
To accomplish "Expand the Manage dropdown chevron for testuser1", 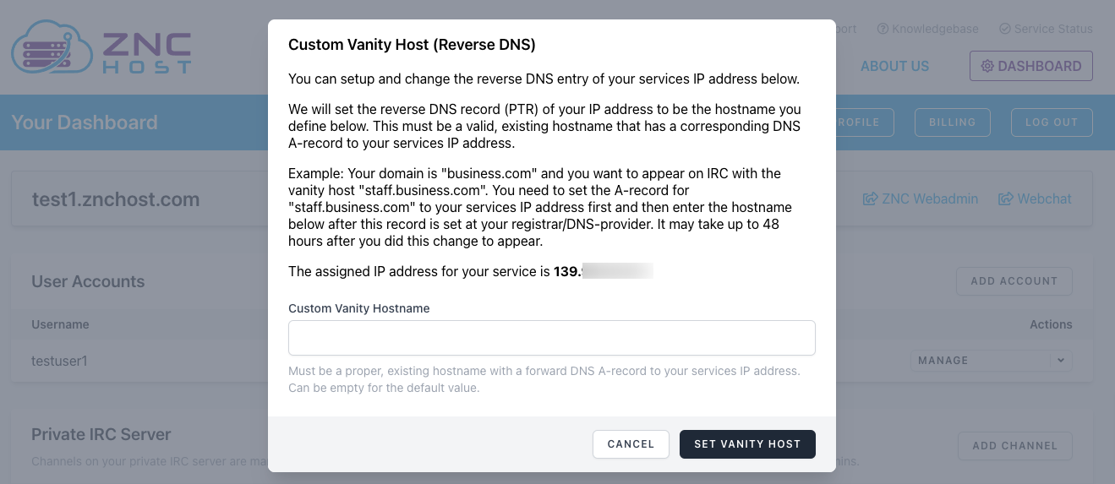I will [x=1060, y=361].
